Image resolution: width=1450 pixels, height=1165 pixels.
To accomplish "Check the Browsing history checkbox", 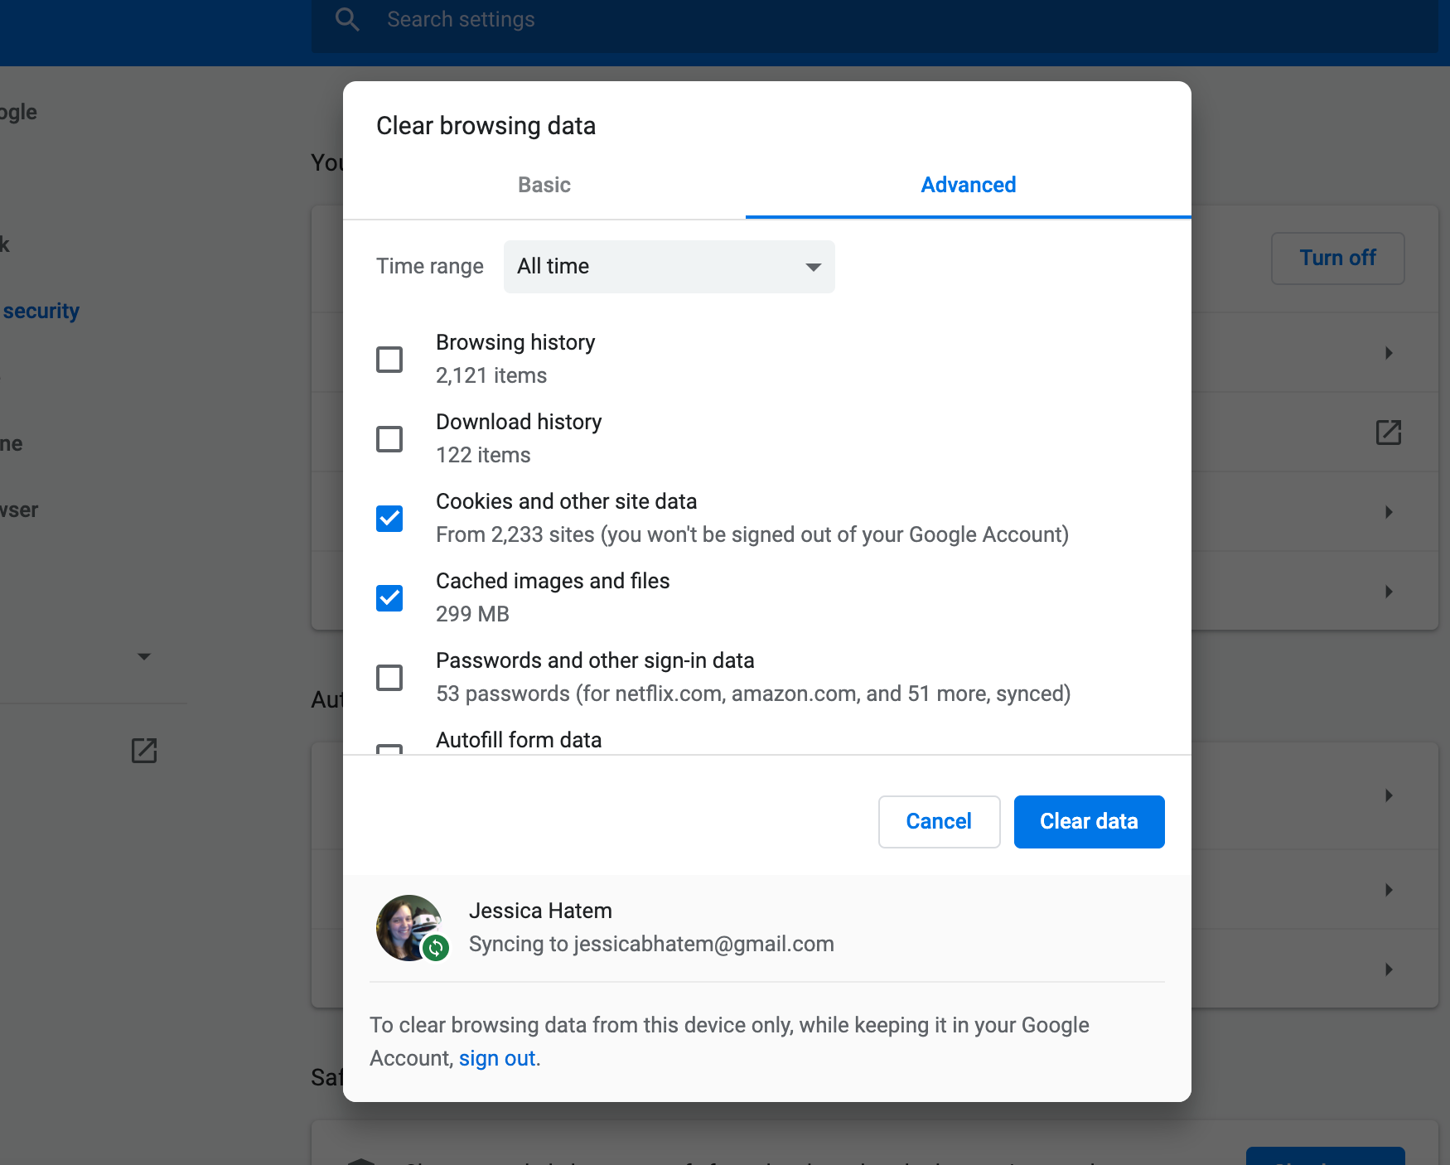I will coord(389,360).
